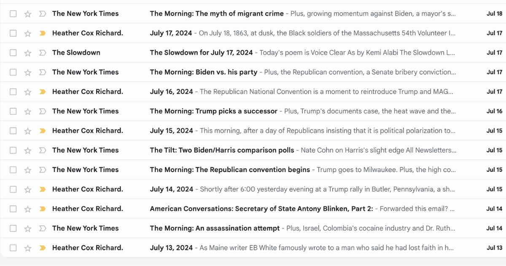Viewport: 506px width, 266px height.
Task: Open "The Morning: An assassination attempt" email
Action: [x=215, y=228]
